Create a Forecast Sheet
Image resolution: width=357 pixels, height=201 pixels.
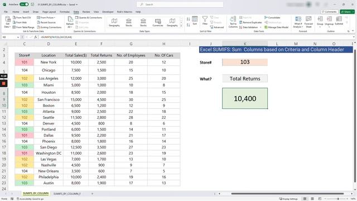pyautogui.click(x=308, y=22)
